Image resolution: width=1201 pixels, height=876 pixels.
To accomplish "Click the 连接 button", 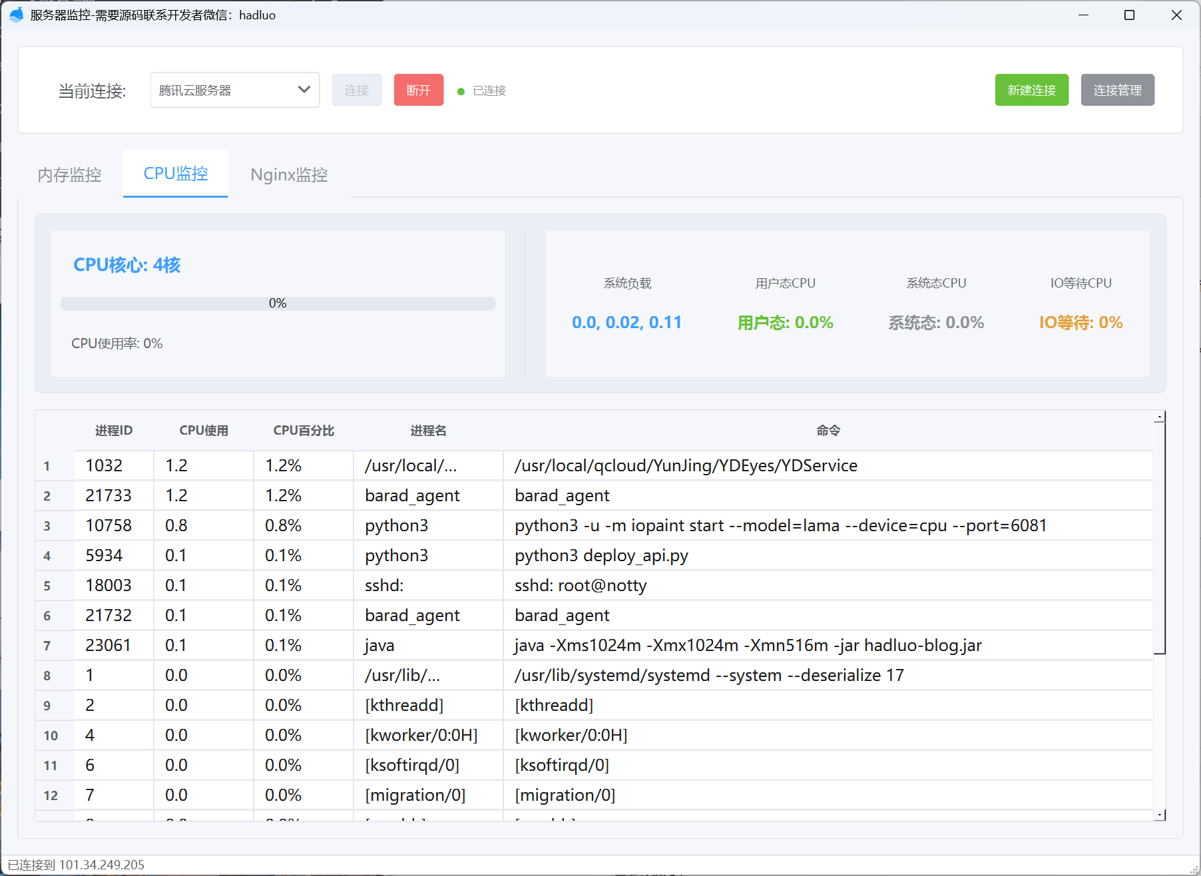I will click(x=357, y=90).
